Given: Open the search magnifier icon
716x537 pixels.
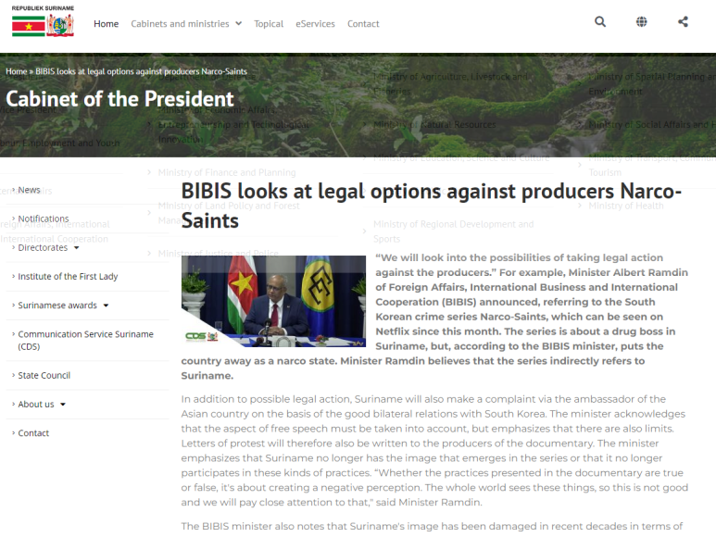Looking at the screenshot, I should click(600, 21).
